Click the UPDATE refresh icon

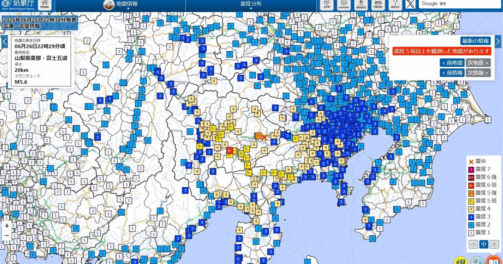[x=344, y=5]
